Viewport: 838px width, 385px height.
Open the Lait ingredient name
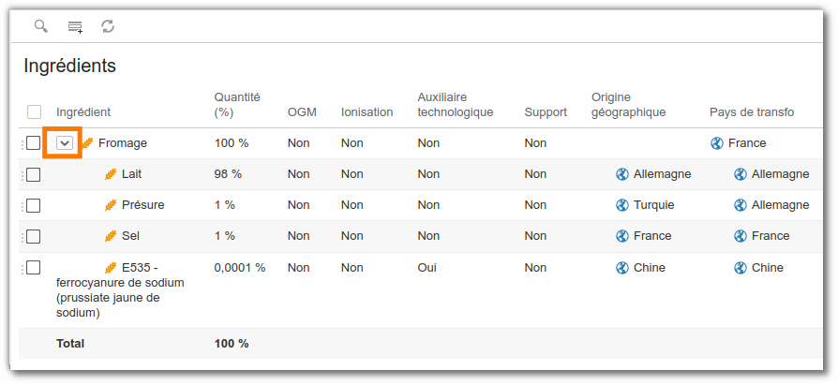pyautogui.click(x=132, y=174)
